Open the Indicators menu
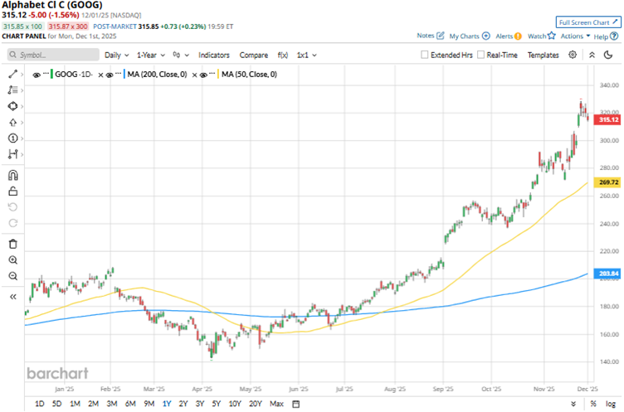The height and width of the screenshot is (412, 624). [213, 55]
